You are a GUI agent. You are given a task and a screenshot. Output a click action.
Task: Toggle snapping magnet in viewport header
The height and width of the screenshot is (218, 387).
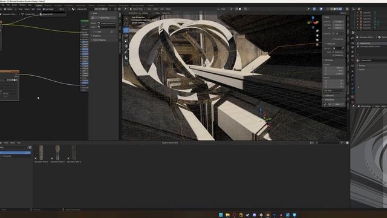coord(232,9)
